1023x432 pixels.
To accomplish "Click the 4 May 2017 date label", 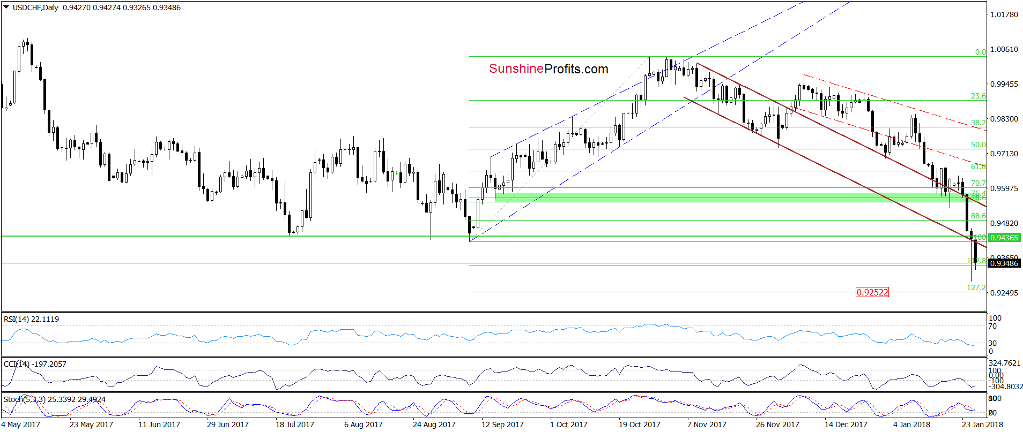I will pyautogui.click(x=21, y=425).
